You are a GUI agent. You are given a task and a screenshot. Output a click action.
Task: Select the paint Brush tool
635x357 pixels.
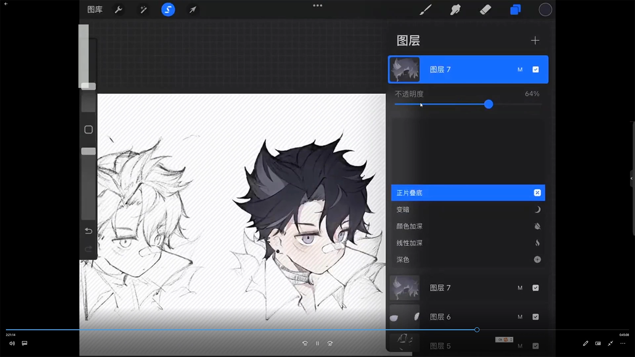[x=426, y=10]
